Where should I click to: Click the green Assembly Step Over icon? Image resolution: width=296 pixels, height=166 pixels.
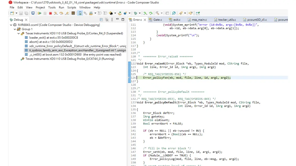tap(151, 13)
